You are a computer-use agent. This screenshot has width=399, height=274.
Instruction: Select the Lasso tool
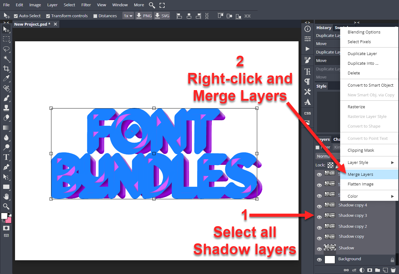6,49
